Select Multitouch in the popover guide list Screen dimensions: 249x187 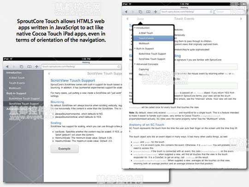tap(144, 43)
